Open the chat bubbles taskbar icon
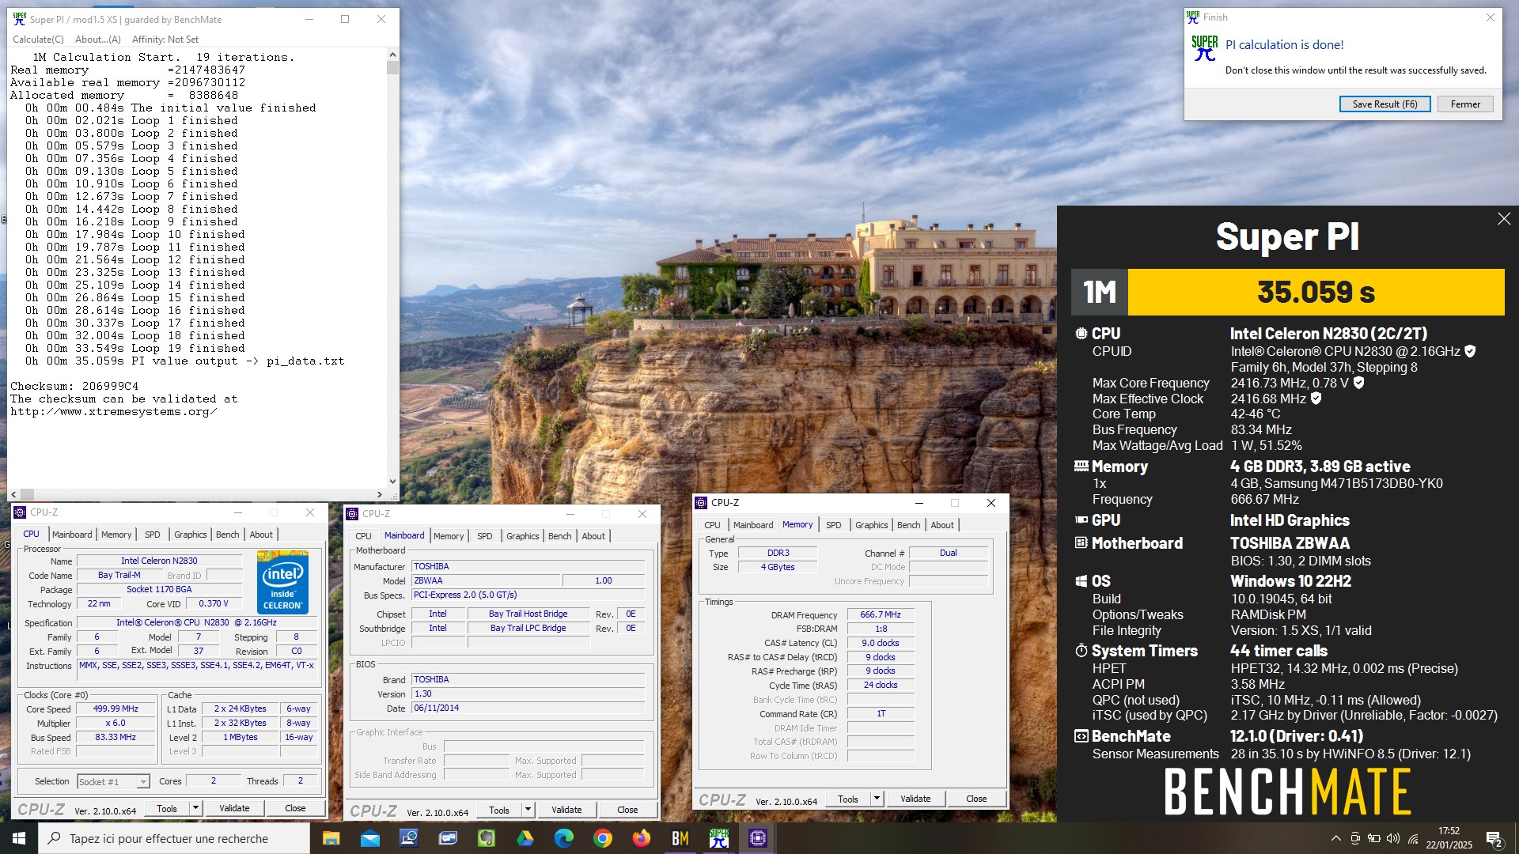 [x=447, y=838]
